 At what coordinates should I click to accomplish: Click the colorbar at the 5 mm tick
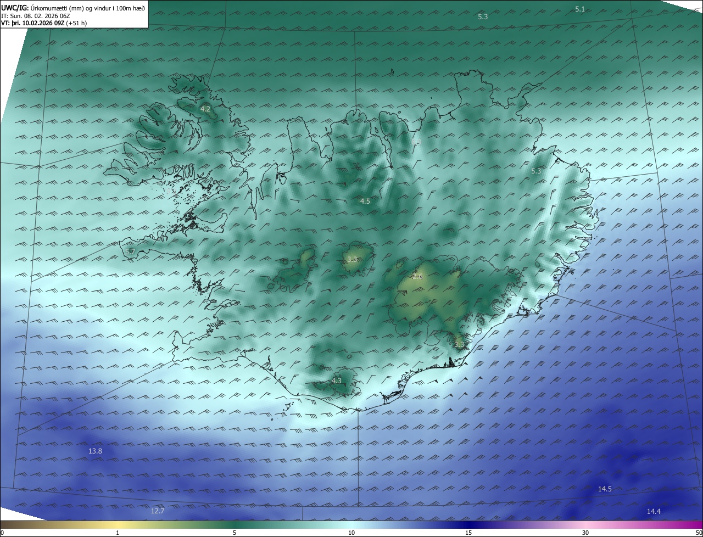pyautogui.click(x=235, y=533)
